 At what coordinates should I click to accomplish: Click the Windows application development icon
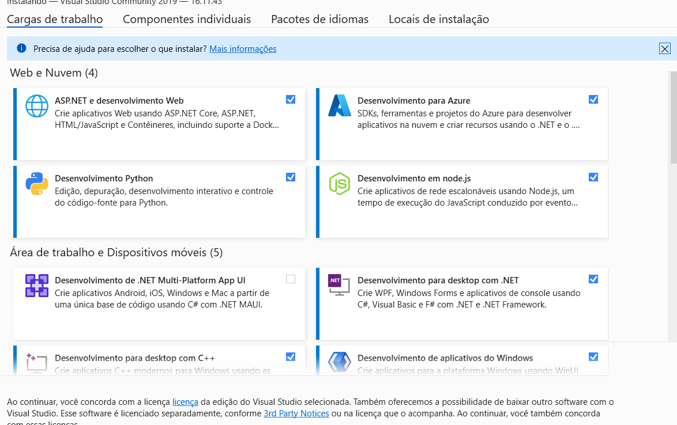(339, 362)
